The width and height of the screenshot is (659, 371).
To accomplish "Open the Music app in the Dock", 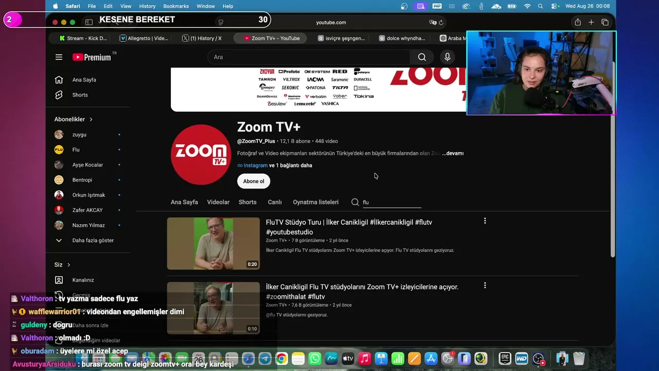I will click(x=365, y=359).
